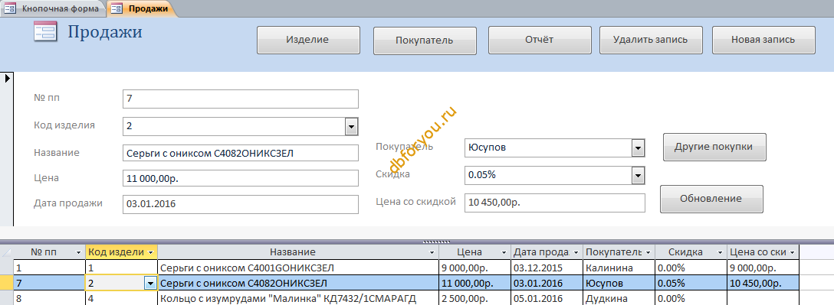834x305 pixels.
Task: Create a record with Новая запись
Action: 763,40
